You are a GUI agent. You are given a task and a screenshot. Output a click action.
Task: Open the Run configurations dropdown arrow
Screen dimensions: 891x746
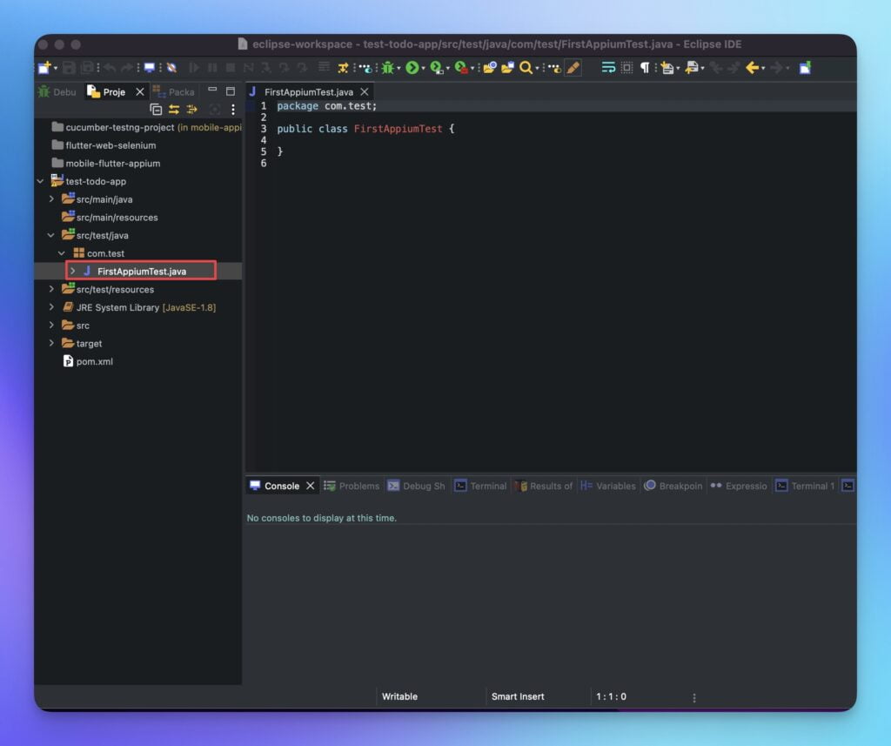click(424, 68)
